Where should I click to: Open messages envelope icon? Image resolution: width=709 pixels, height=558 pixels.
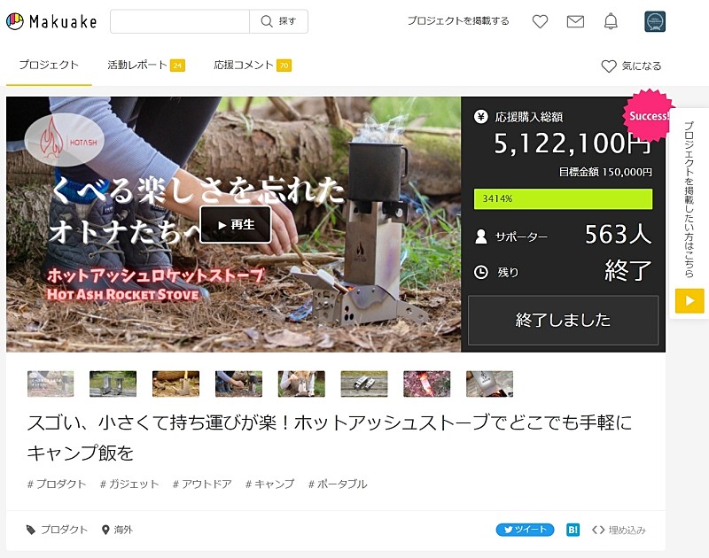[575, 21]
